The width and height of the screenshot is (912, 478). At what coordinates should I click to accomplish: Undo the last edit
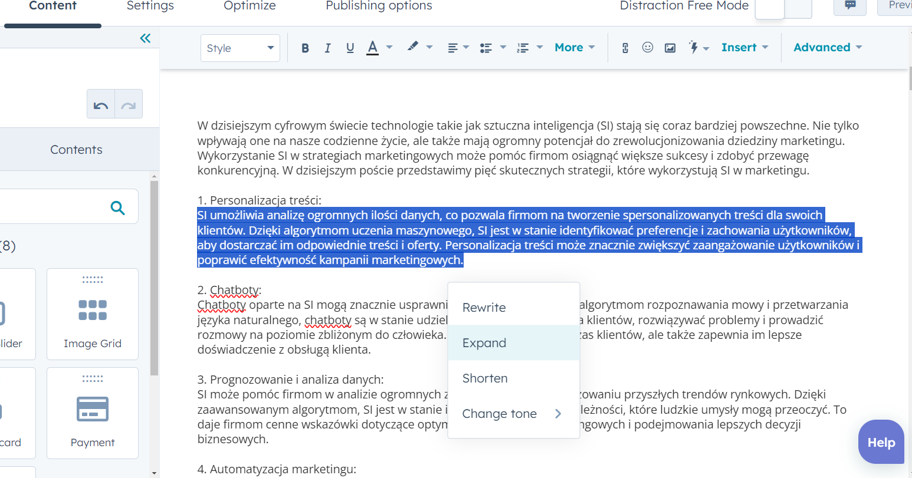tap(101, 104)
